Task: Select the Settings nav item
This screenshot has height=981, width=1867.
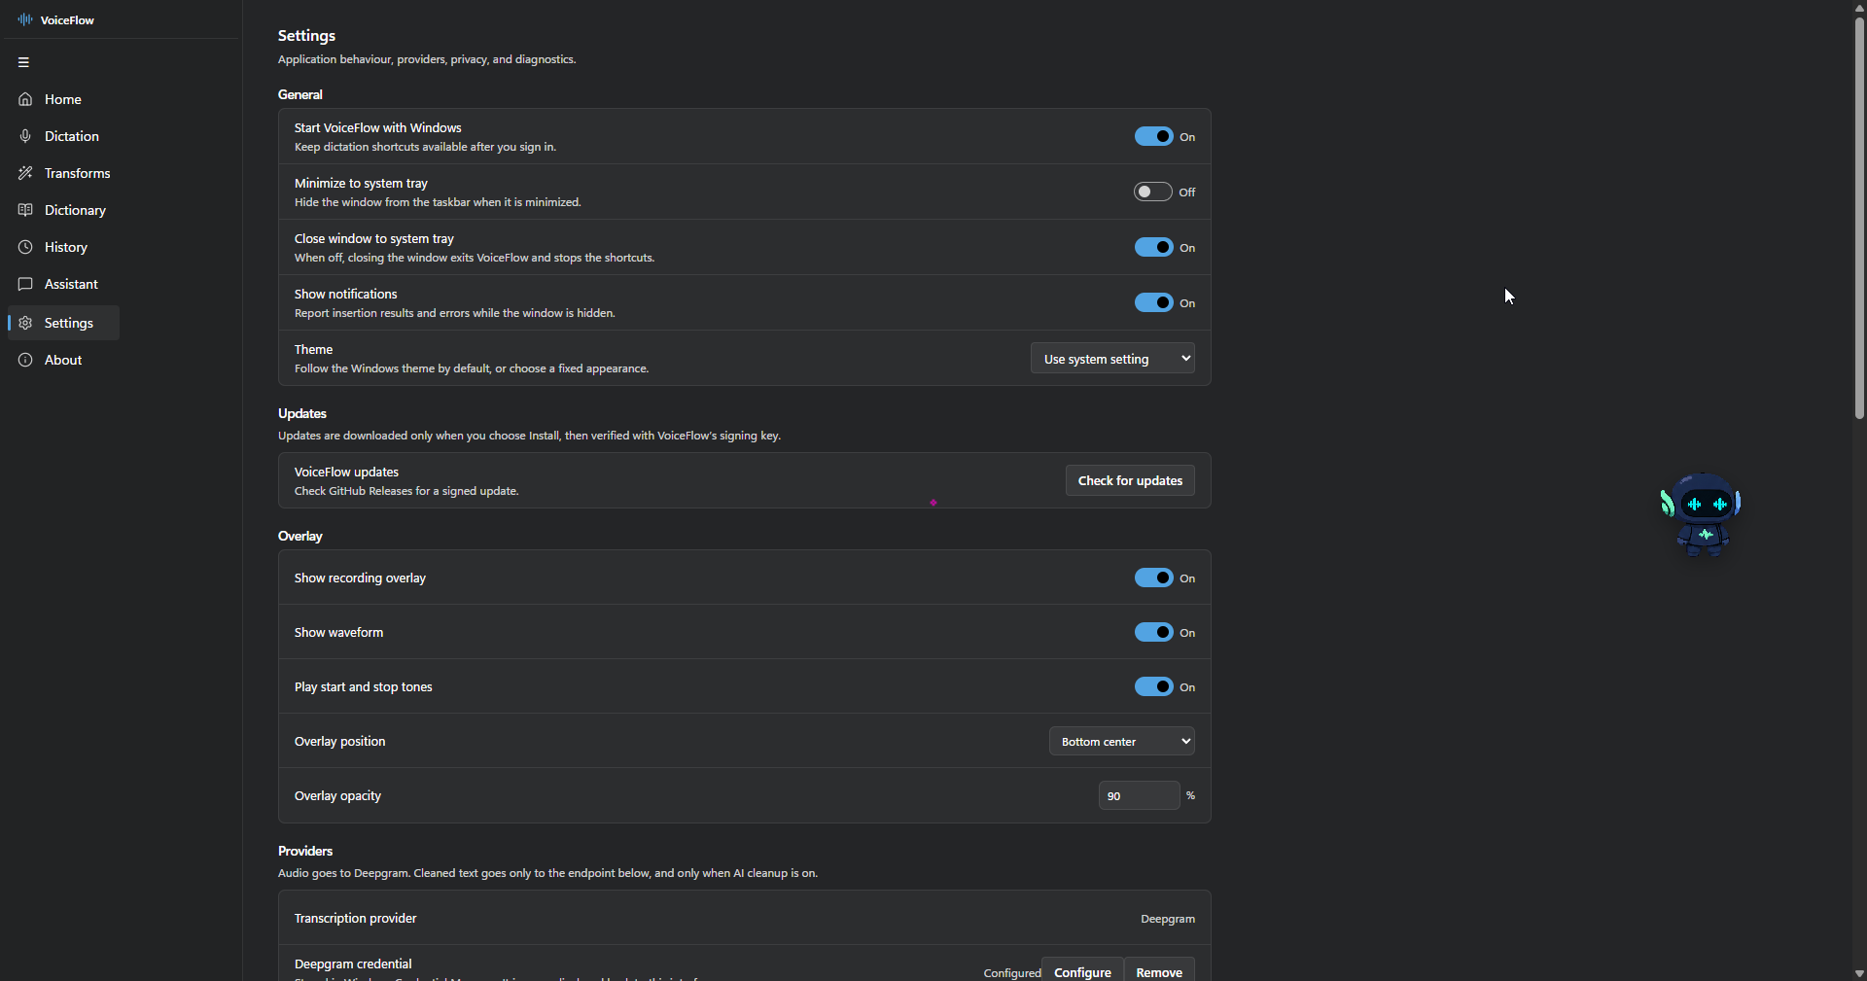Action: tap(63, 323)
